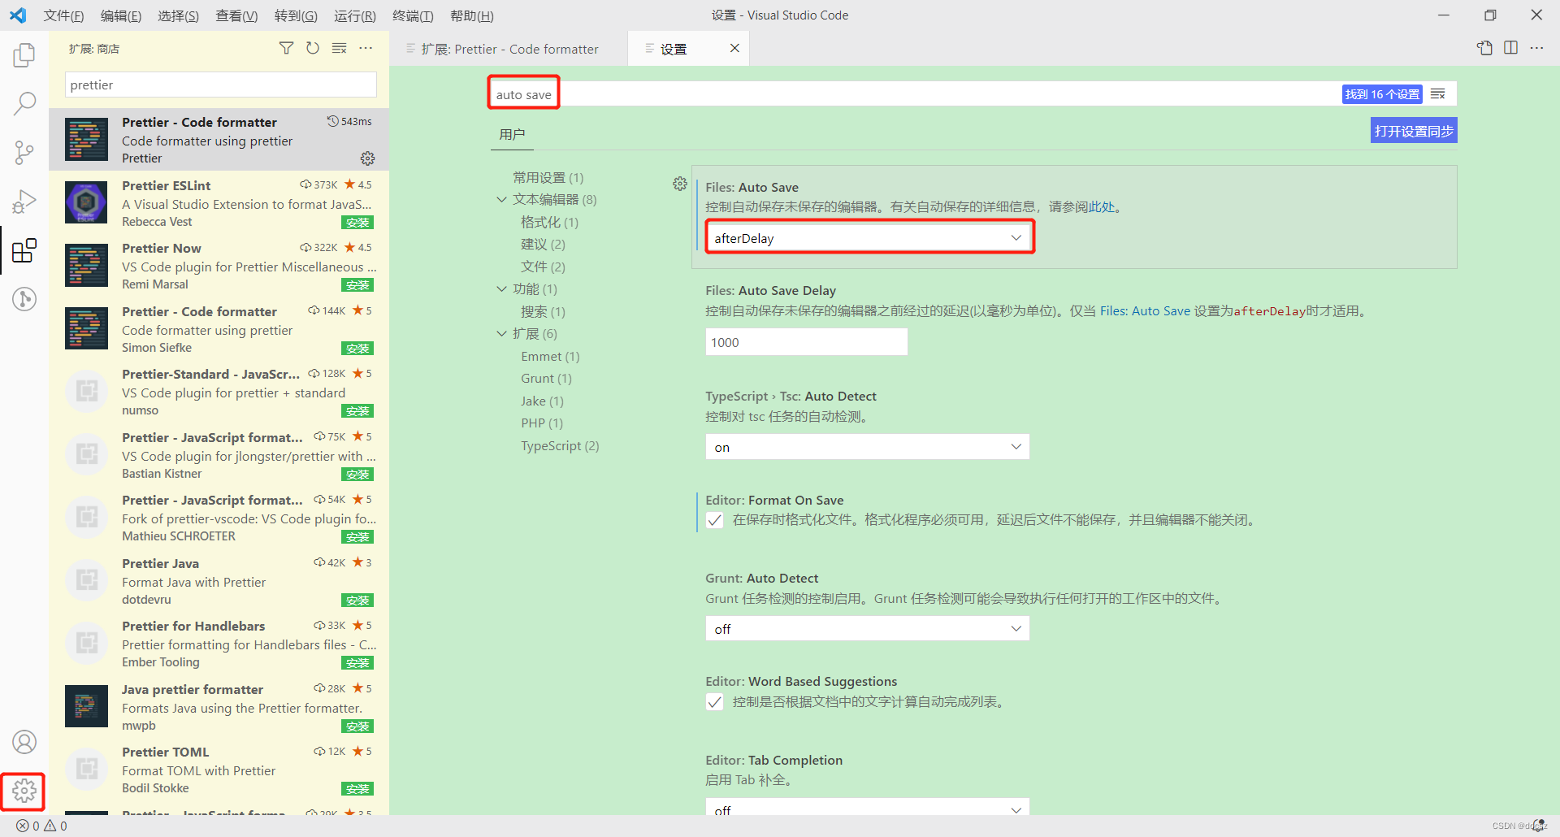Click the filter extensions funnel icon
Image resolution: width=1560 pixels, height=837 pixels.
pyautogui.click(x=286, y=49)
